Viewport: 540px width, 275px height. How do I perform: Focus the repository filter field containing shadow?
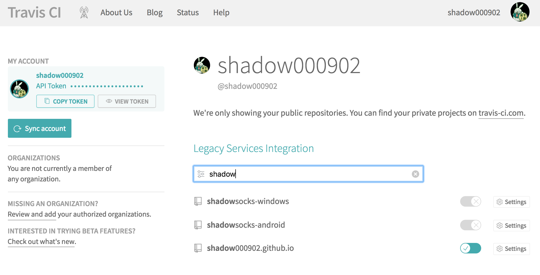point(308,174)
